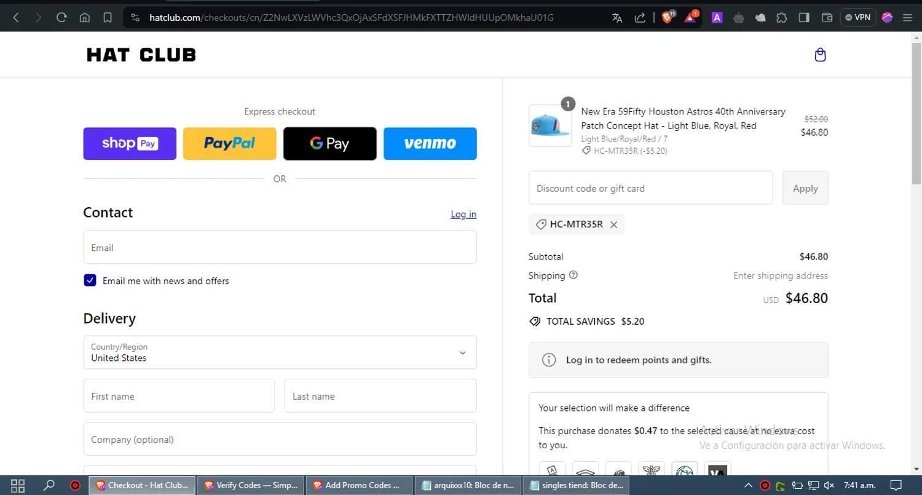Click the product title New Era 59Fifty
Viewport: 922px width, 495px height.
(683, 119)
